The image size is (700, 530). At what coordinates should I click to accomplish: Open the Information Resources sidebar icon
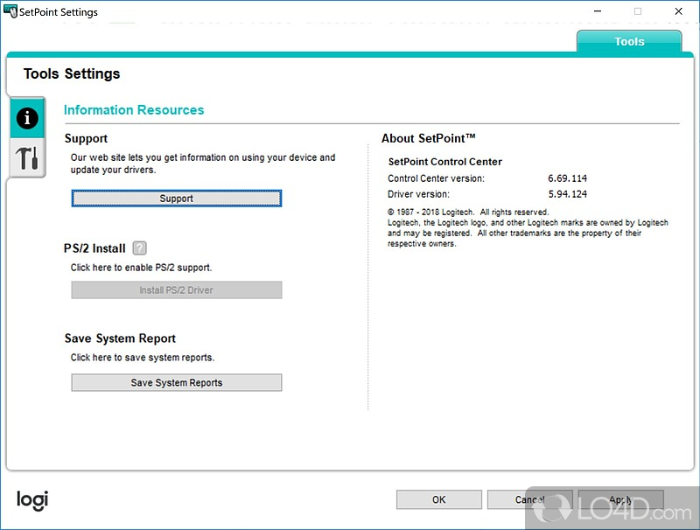tap(27, 118)
